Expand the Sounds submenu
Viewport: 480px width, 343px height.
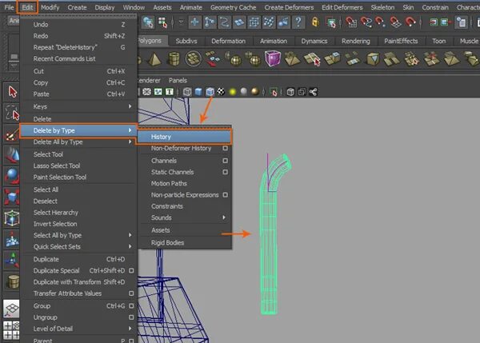click(x=185, y=217)
